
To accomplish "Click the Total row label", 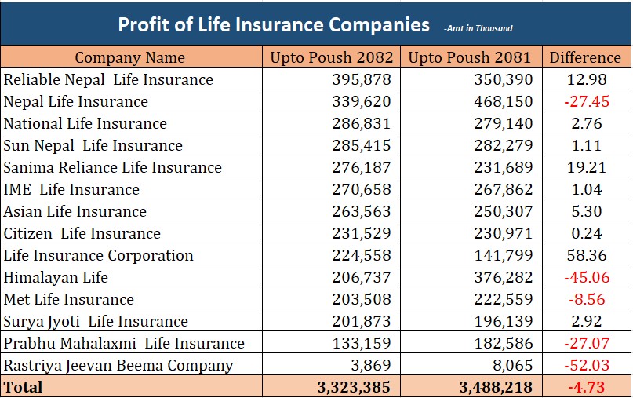I will tap(24, 387).
